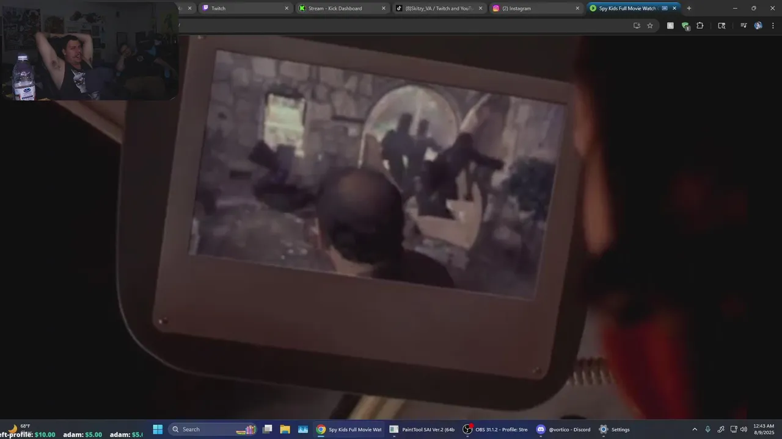This screenshot has height=439, width=782.
Task: Open the Chrome profile avatar
Action: [758, 26]
